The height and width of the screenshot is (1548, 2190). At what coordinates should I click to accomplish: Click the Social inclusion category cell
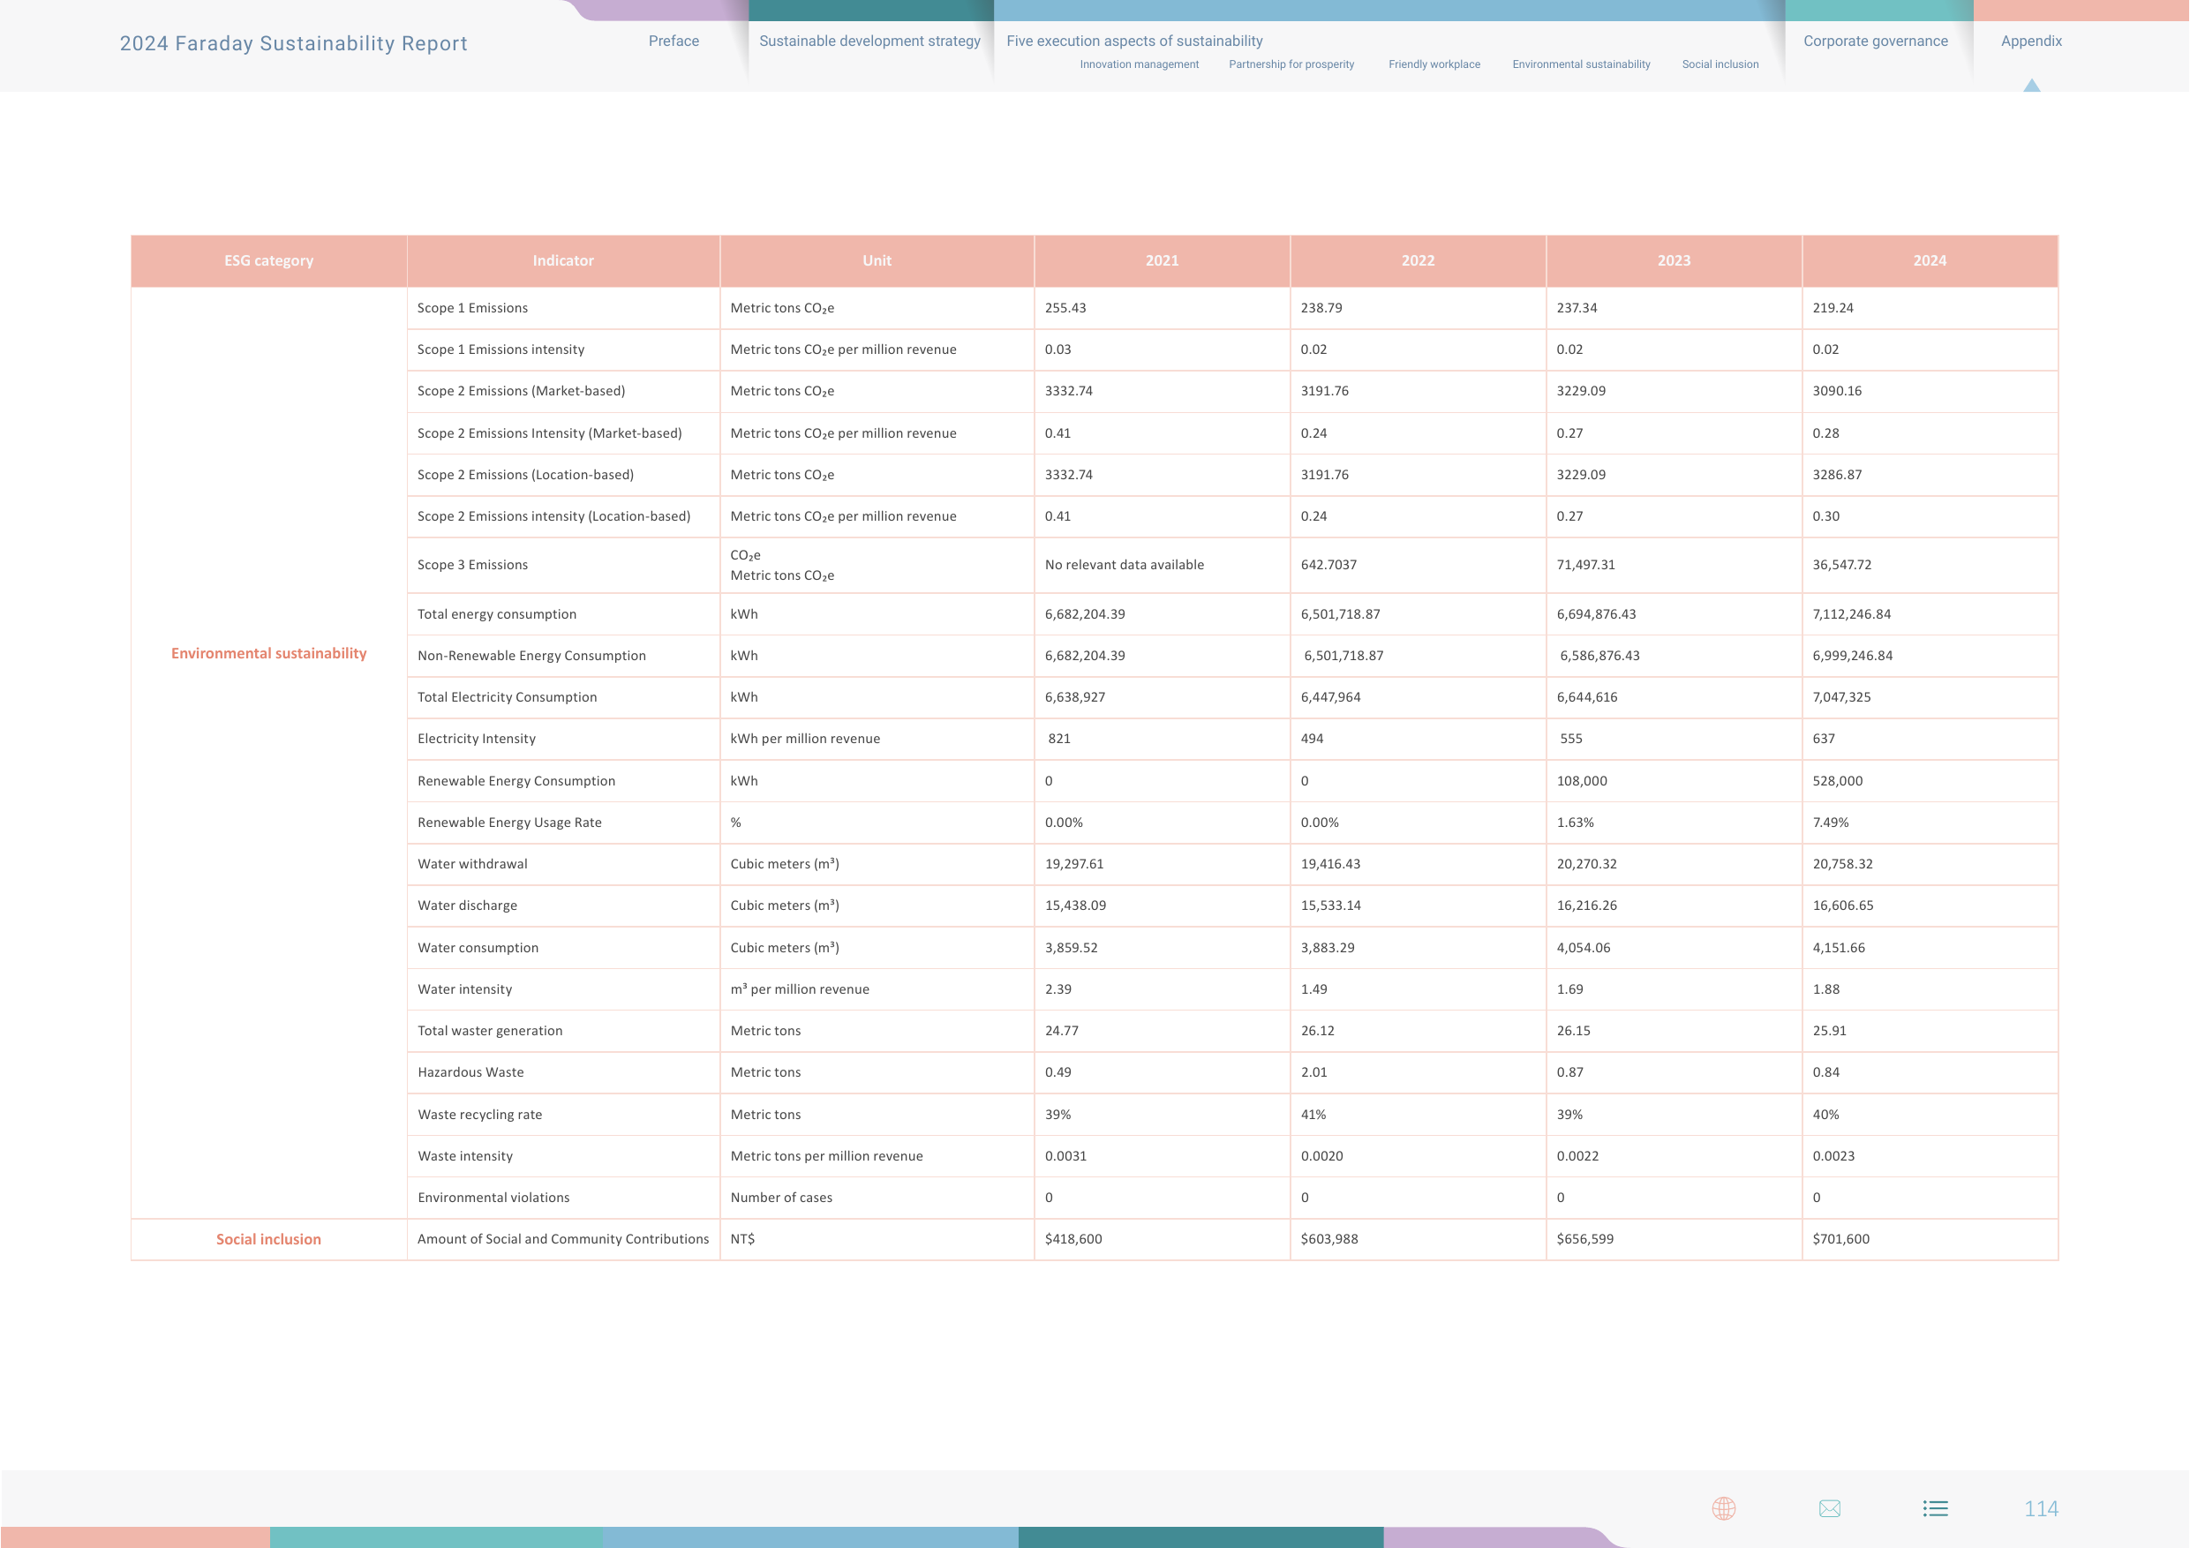(x=269, y=1239)
